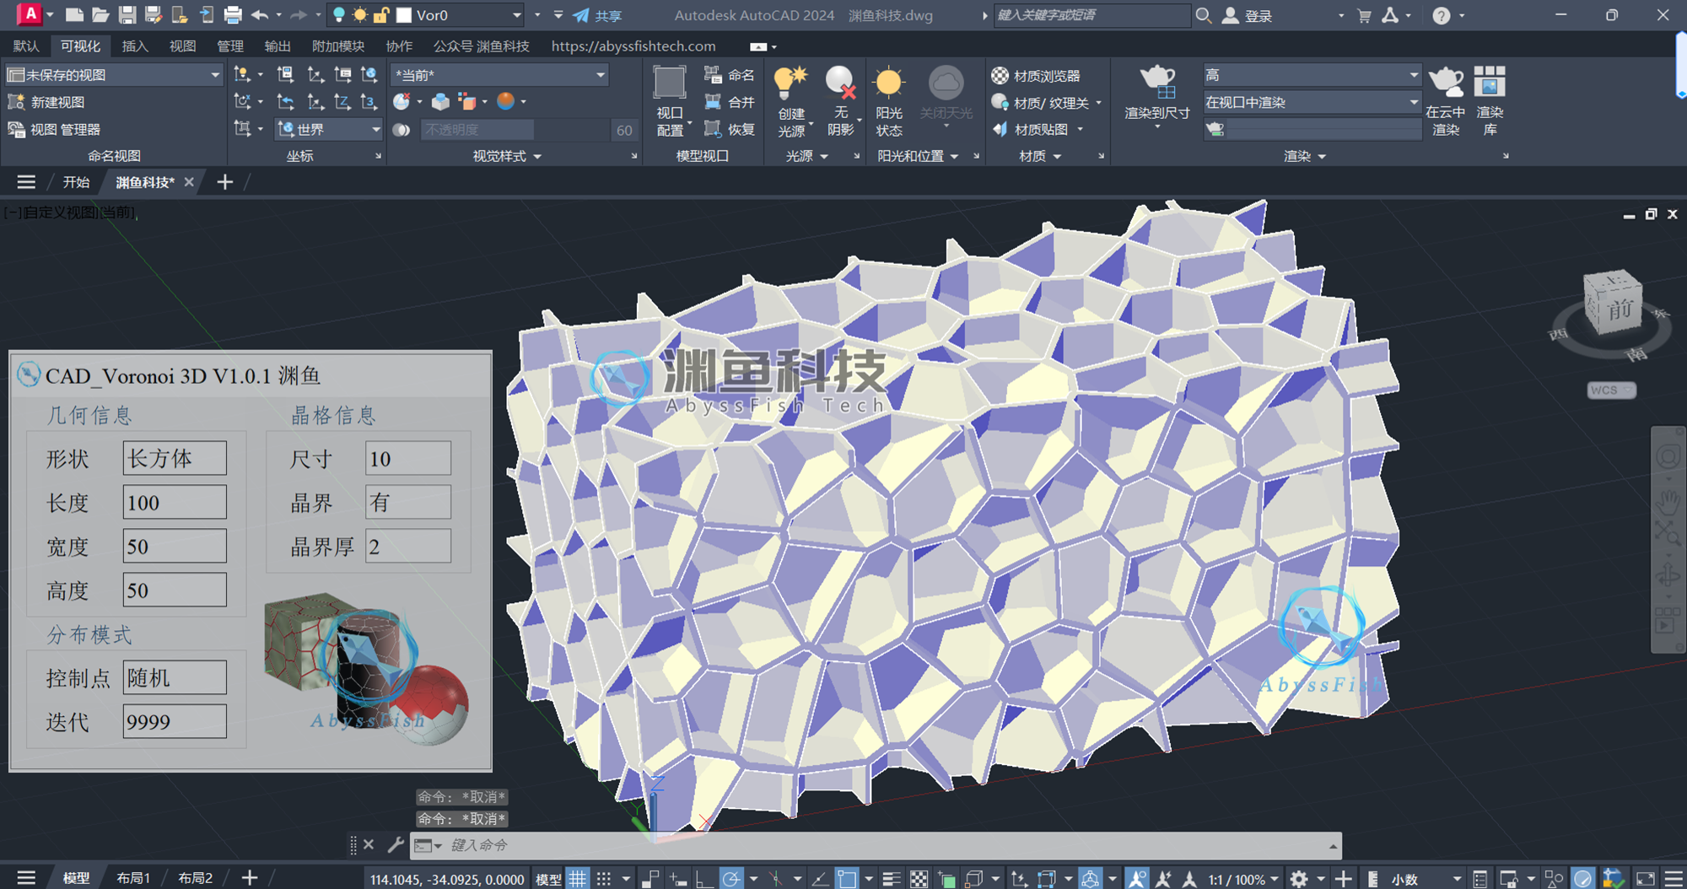The height and width of the screenshot is (889, 1687).
Task: Switch to the 输出 ribbon tab
Action: tap(277, 46)
